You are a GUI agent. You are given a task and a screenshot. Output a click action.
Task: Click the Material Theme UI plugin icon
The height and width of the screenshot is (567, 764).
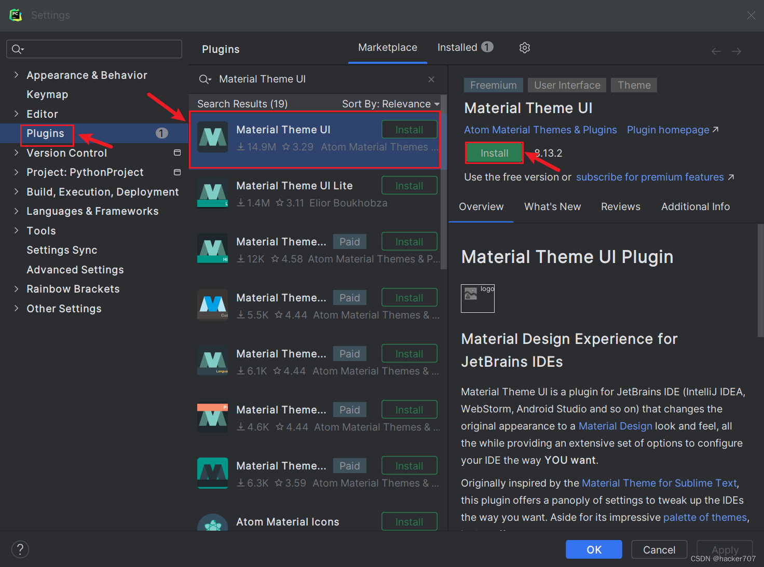213,137
